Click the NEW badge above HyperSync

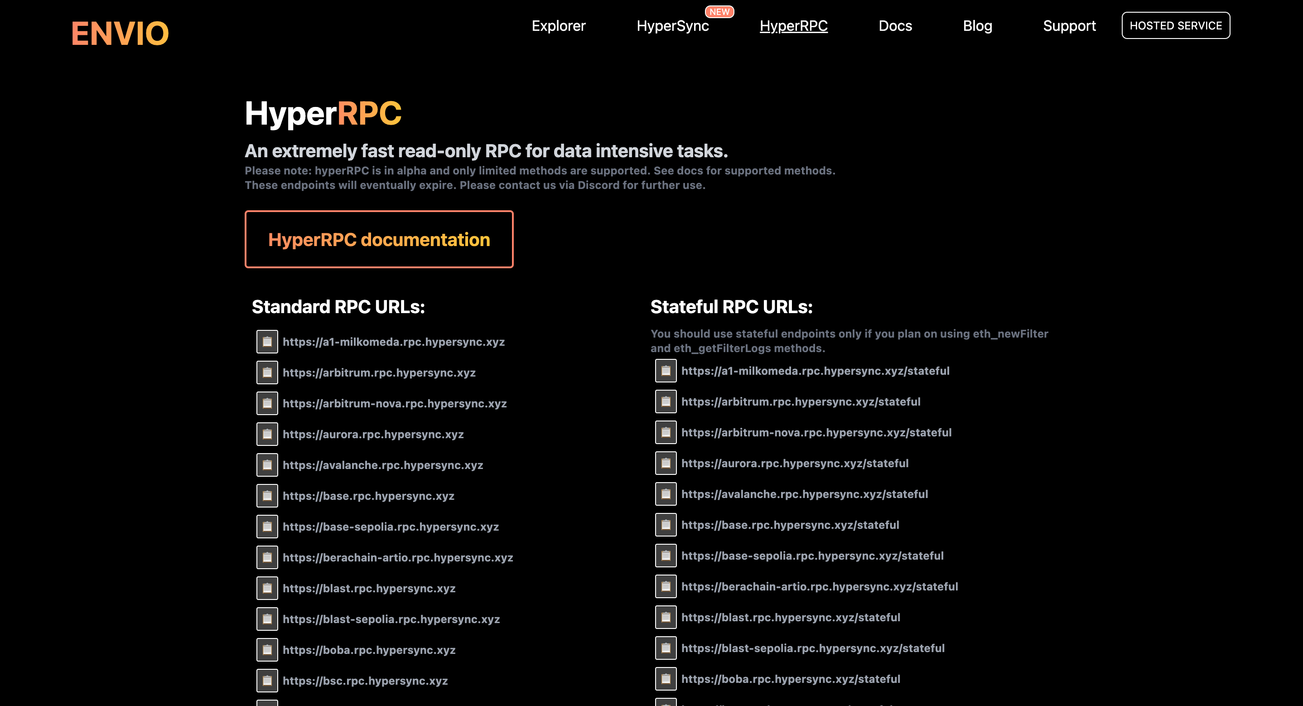pyautogui.click(x=719, y=12)
